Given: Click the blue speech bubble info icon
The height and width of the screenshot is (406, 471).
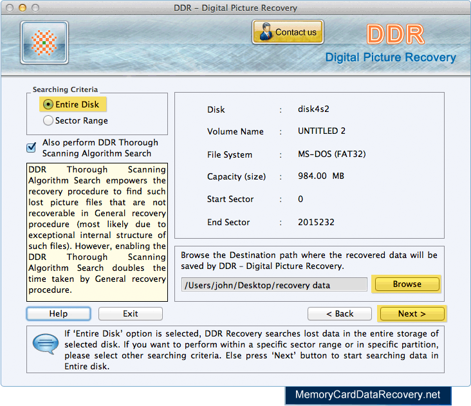Looking at the screenshot, I should [45, 344].
